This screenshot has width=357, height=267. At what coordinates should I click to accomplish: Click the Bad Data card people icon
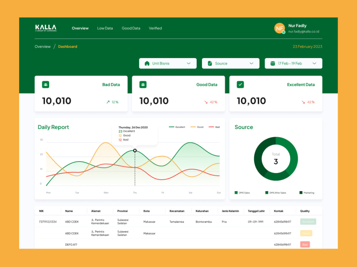click(x=46, y=84)
